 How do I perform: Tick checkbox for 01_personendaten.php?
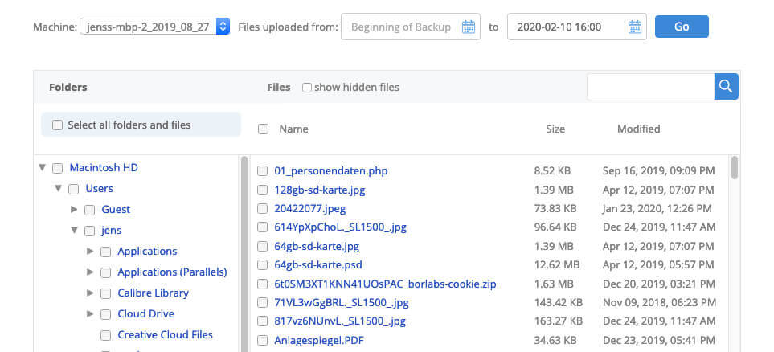coord(263,171)
